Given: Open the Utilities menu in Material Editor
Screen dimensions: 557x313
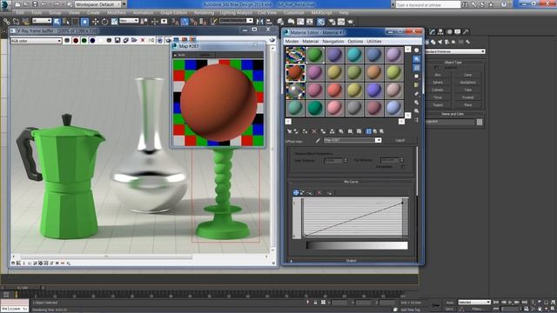Looking at the screenshot, I should 373,42.
